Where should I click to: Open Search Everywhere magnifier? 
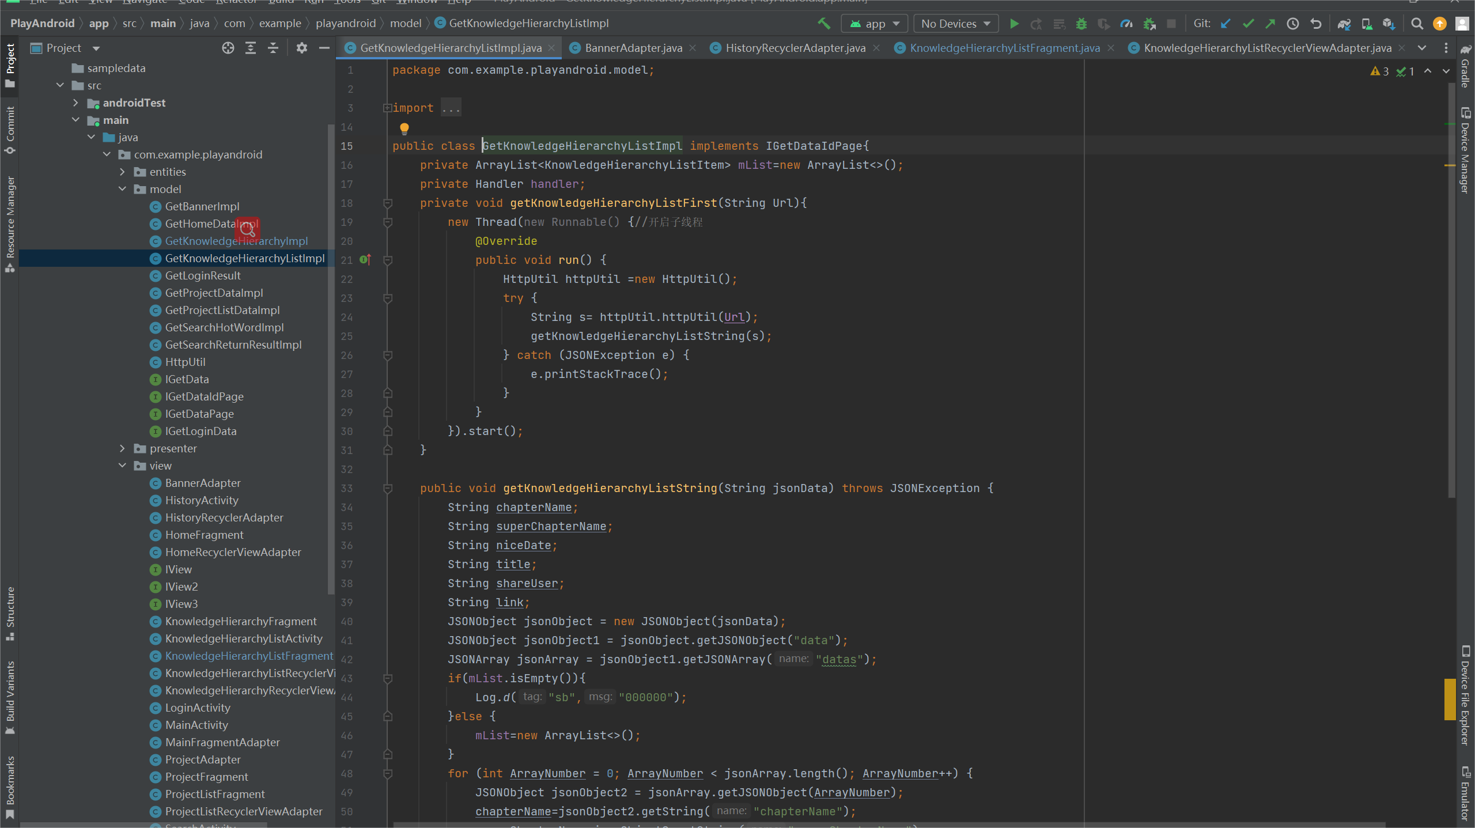[1417, 24]
